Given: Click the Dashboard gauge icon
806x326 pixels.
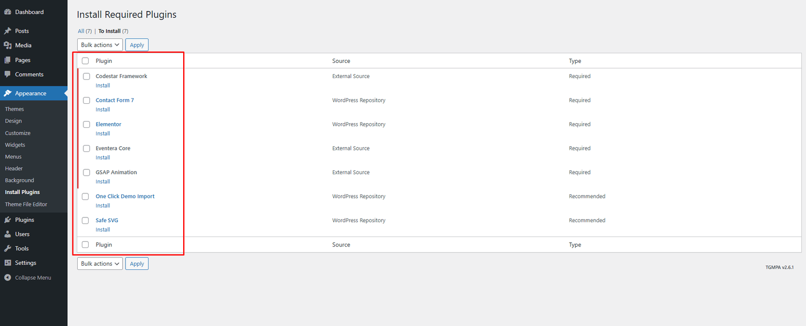Looking at the screenshot, I should (7, 12).
